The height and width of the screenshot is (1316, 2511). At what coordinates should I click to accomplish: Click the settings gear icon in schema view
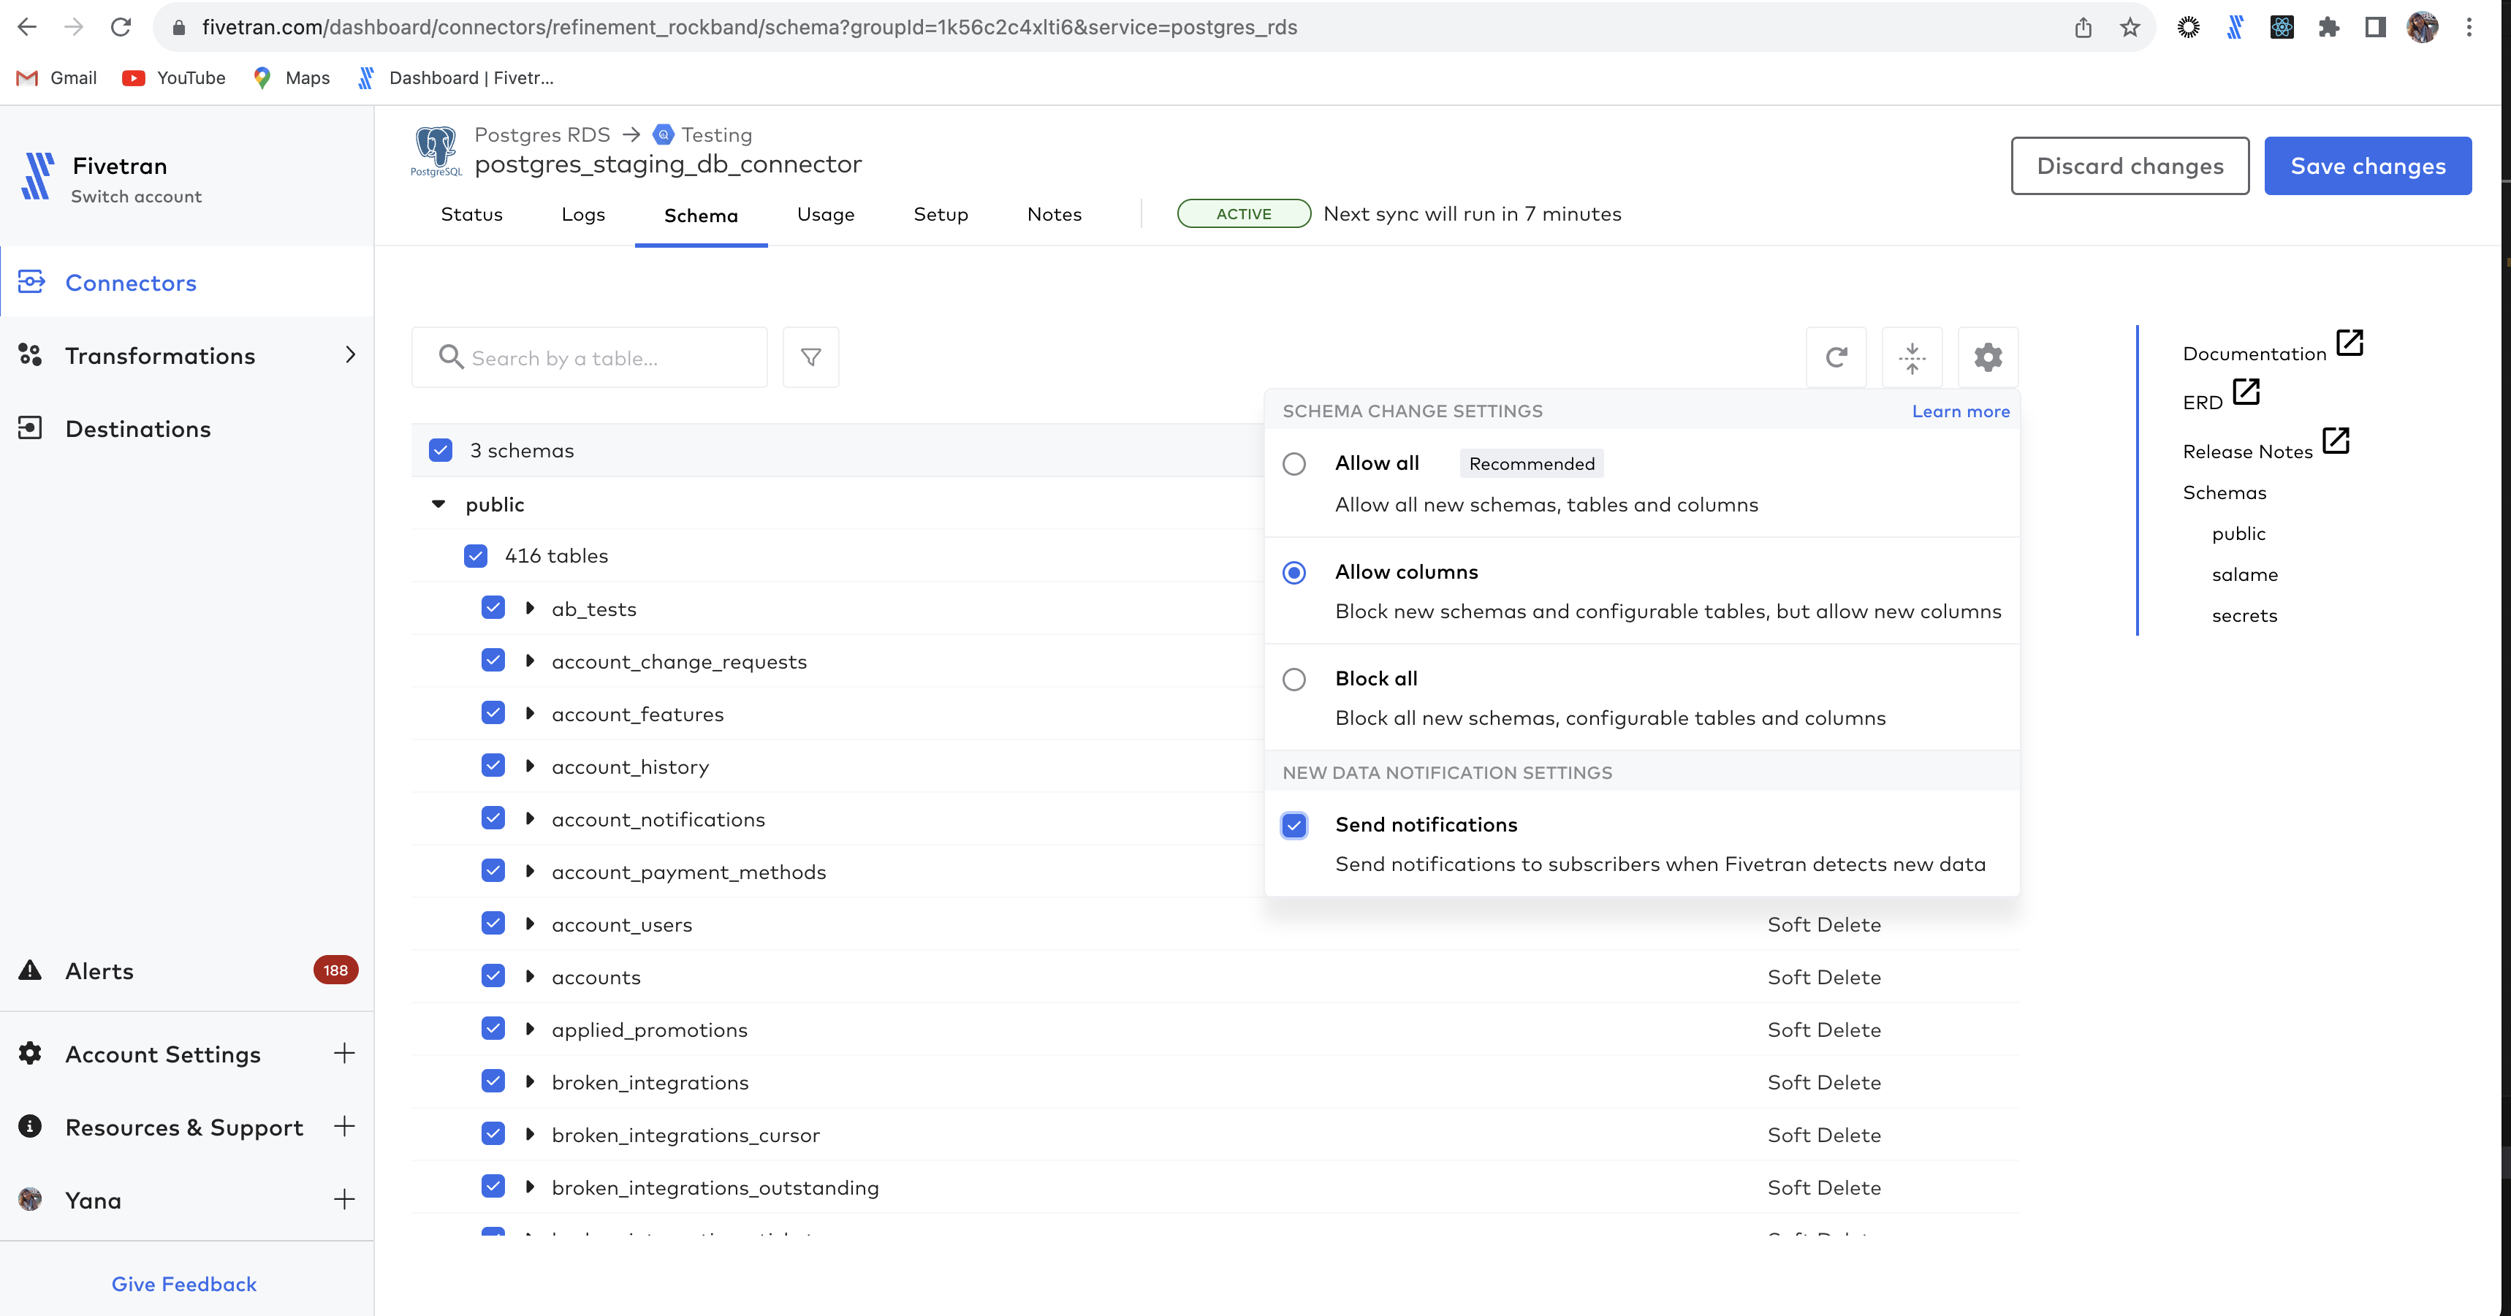(x=1988, y=357)
